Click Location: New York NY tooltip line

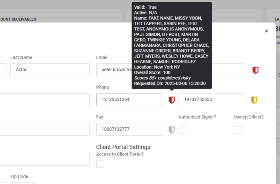pyautogui.click(x=157, y=67)
